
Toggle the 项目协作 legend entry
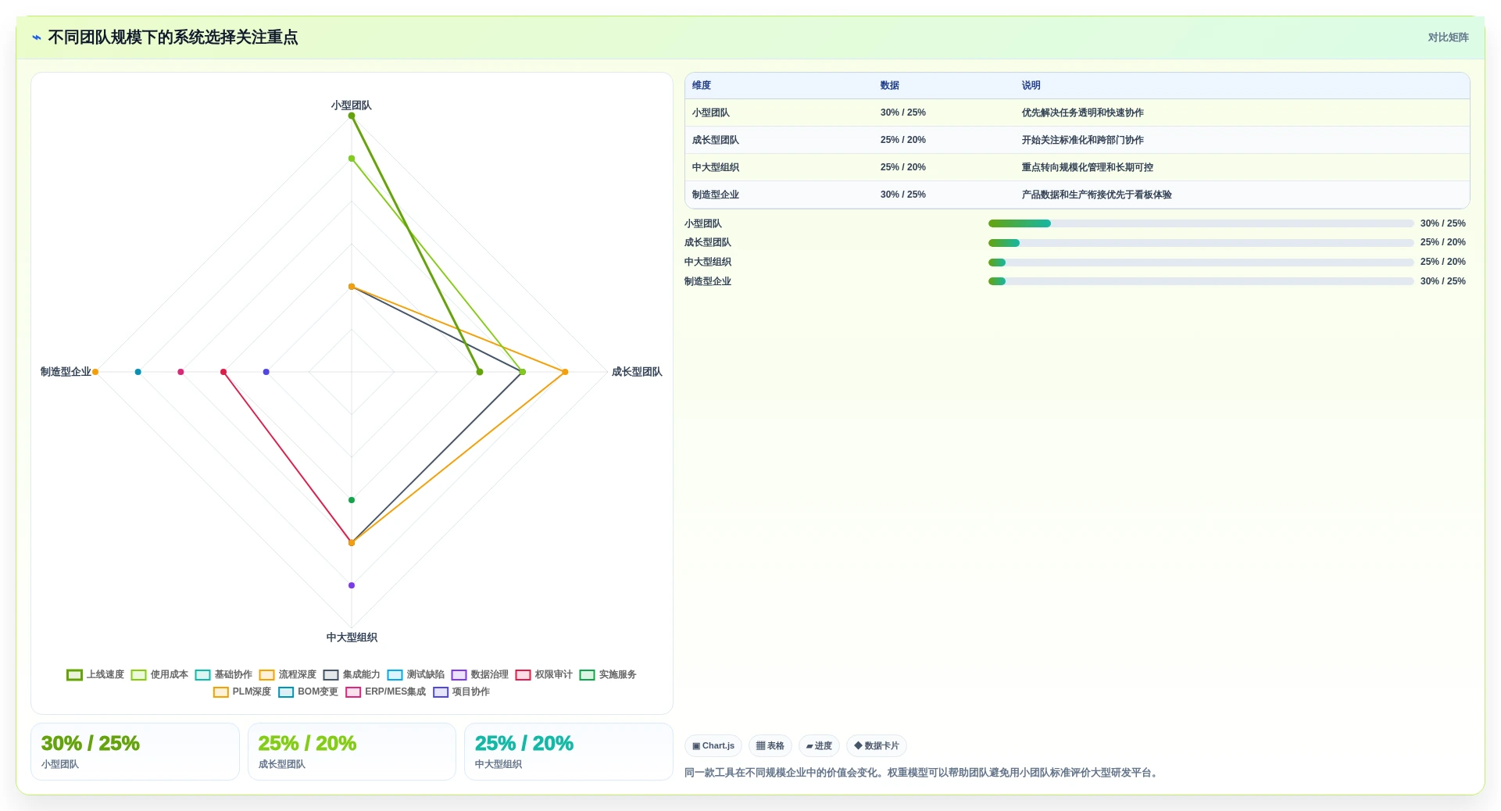coord(462,691)
